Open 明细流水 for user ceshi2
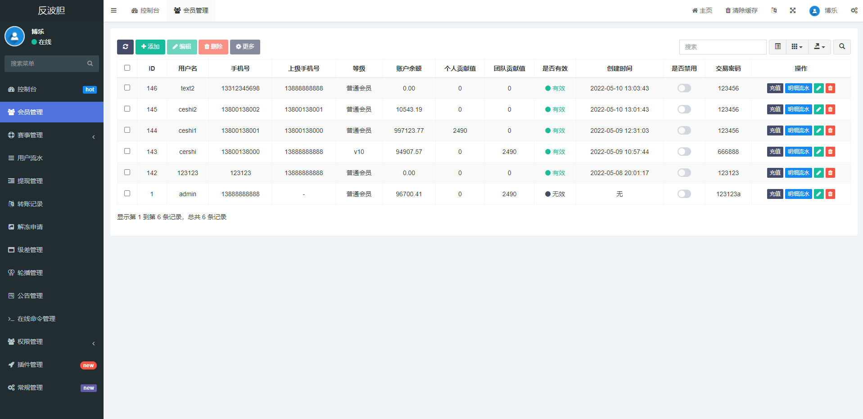The image size is (863, 419). pyautogui.click(x=798, y=109)
